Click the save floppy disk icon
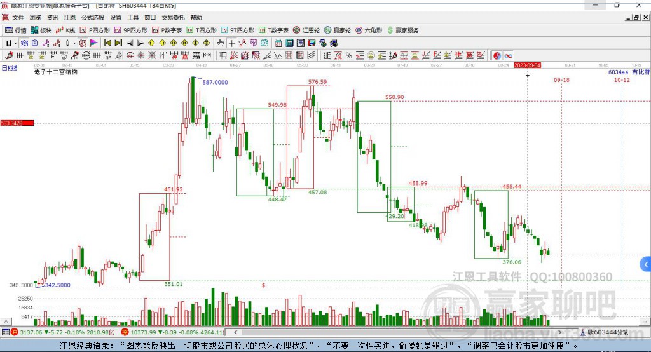The image size is (651, 352). (x=312, y=43)
